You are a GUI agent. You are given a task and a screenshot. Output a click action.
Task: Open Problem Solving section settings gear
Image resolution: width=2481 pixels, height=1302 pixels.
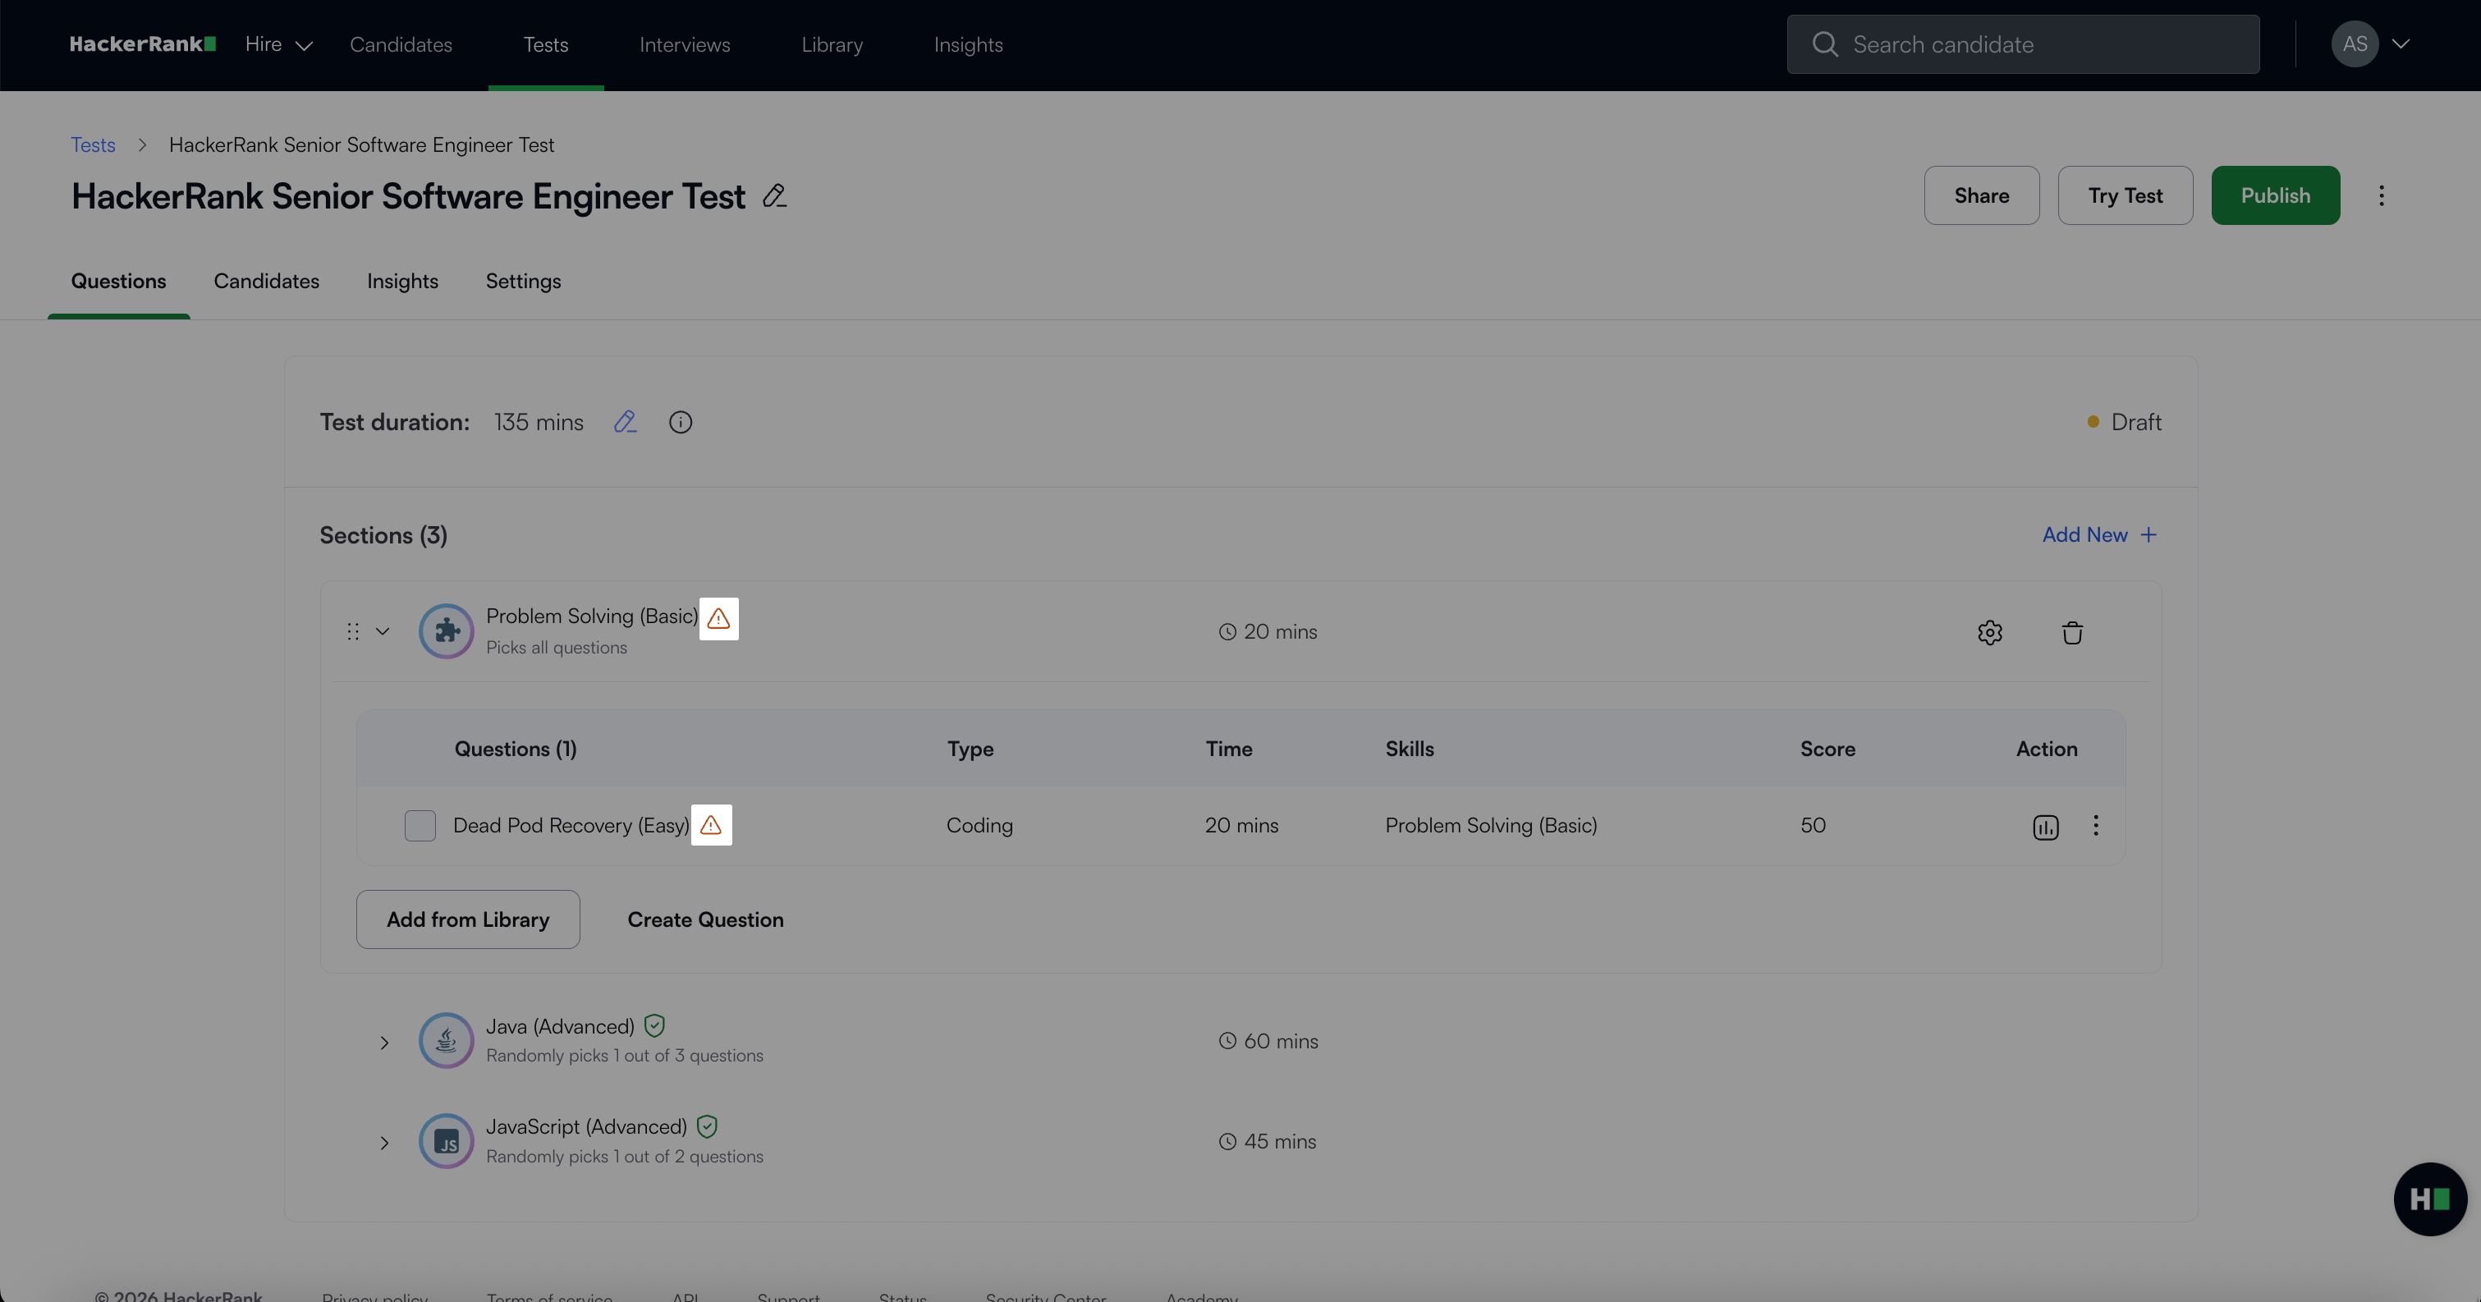click(1990, 633)
